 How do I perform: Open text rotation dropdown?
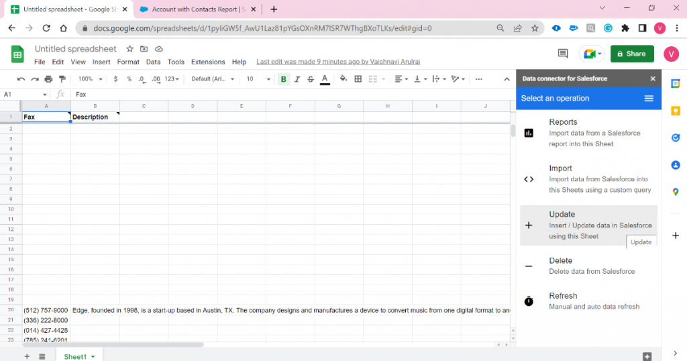click(x=458, y=79)
